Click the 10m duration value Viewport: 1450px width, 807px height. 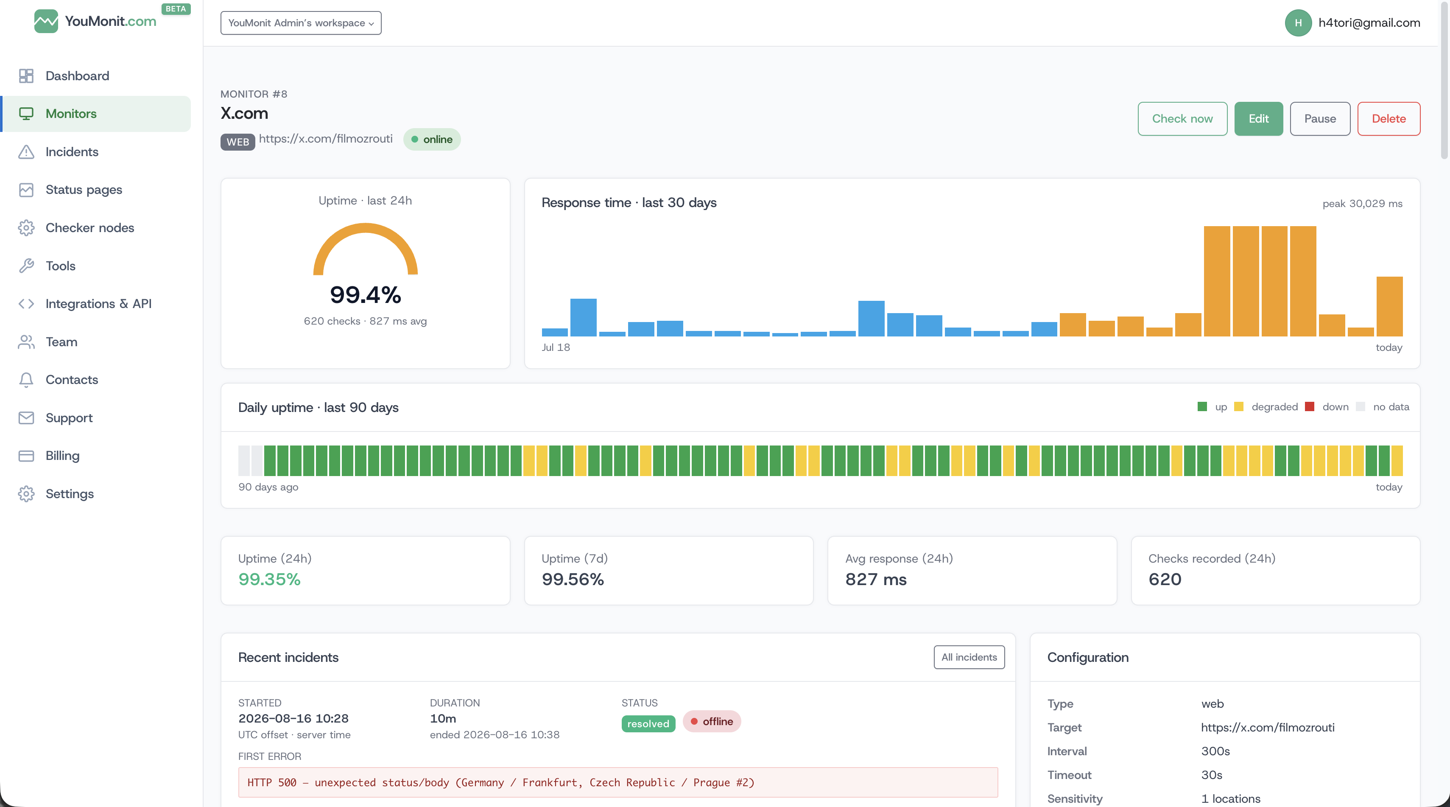tap(443, 718)
